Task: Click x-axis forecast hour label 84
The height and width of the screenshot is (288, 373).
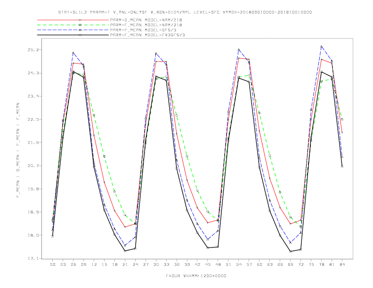Action: [342, 264]
